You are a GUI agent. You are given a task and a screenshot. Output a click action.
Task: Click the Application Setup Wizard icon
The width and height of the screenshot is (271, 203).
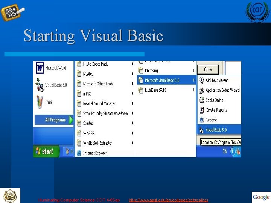pos(201,90)
